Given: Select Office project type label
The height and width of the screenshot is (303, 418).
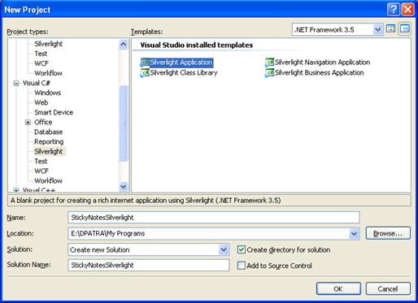Looking at the screenshot, I should (43, 122).
